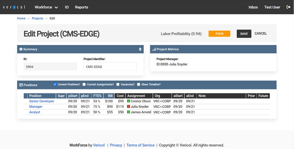
Task: Click red status badge beside Julia Snyder
Action: pyautogui.click(x=128, y=107)
